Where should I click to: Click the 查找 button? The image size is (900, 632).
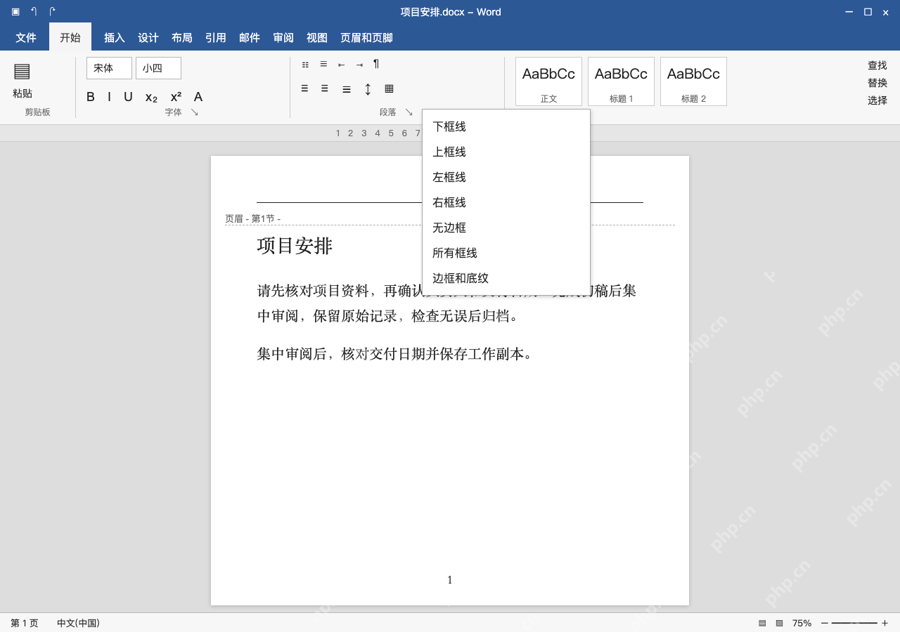(877, 65)
